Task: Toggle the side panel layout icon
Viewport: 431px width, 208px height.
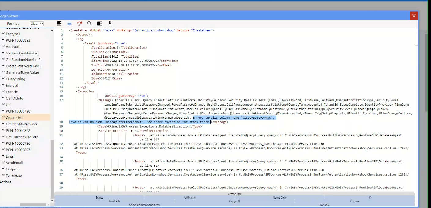Action: pos(100,24)
